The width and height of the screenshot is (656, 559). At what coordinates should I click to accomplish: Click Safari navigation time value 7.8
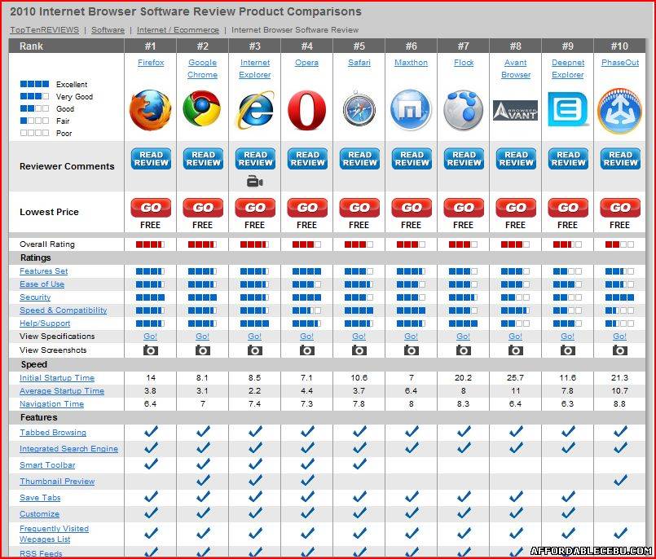coord(359,404)
